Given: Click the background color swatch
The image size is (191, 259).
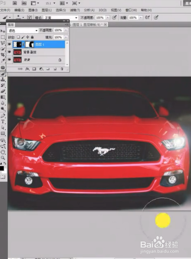Looking at the screenshot, I should tap(5, 170).
